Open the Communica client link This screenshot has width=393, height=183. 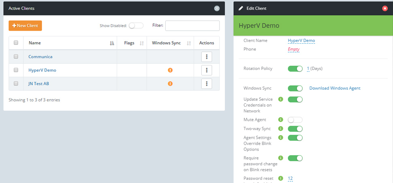41,57
